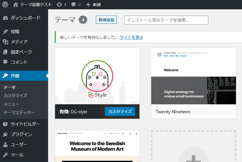Open the 投稿 pin menu

(x=15, y=32)
